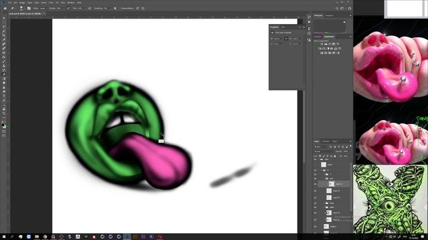Open the Actions panel play icon
The height and width of the screenshot is (240, 428).
(x=309, y=22)
